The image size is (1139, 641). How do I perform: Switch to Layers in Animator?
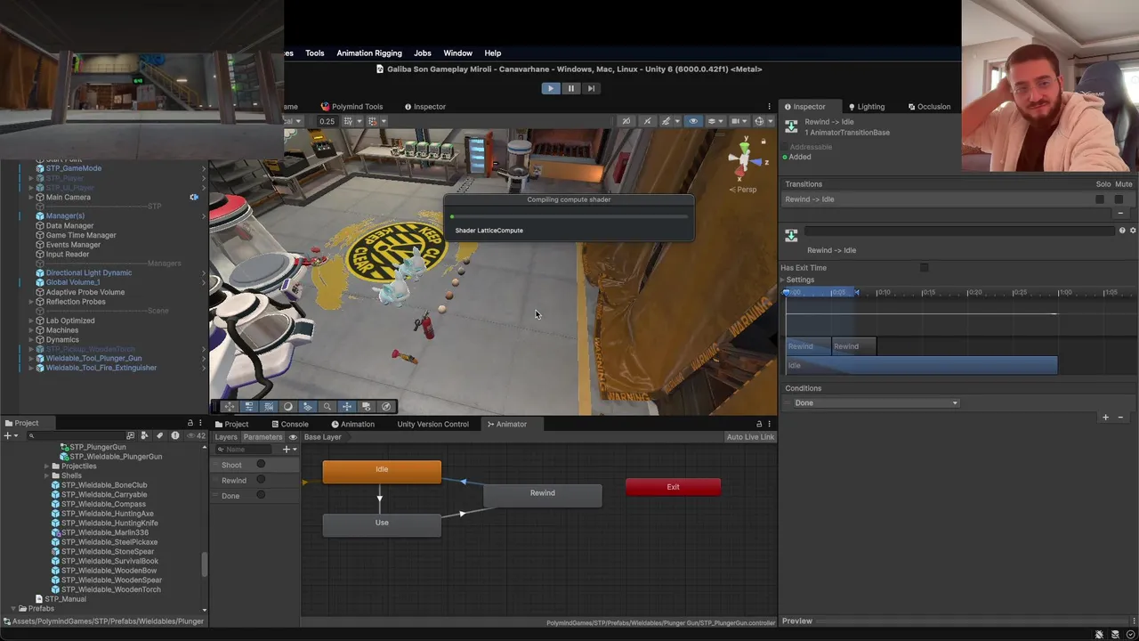(x=226, y=437)
